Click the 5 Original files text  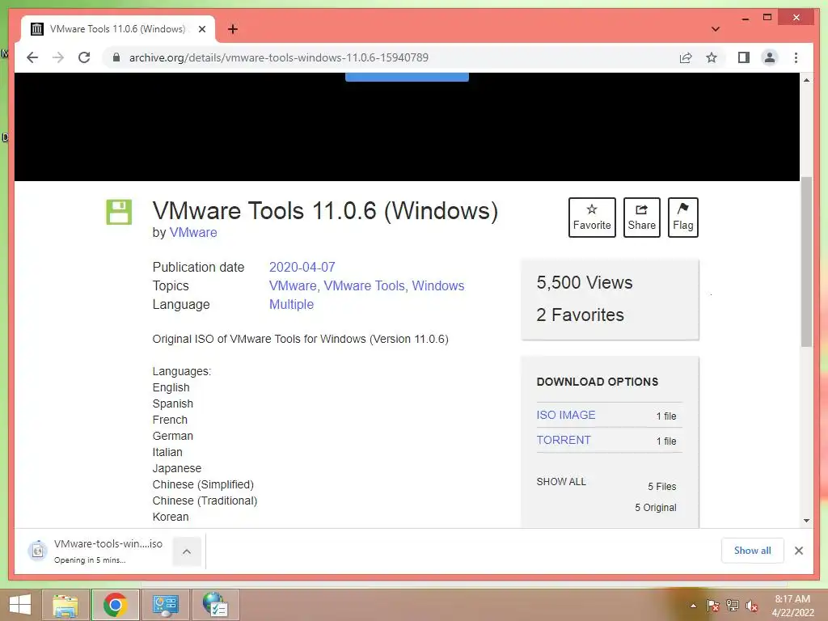pyautogui.click(x=655, y=508)
